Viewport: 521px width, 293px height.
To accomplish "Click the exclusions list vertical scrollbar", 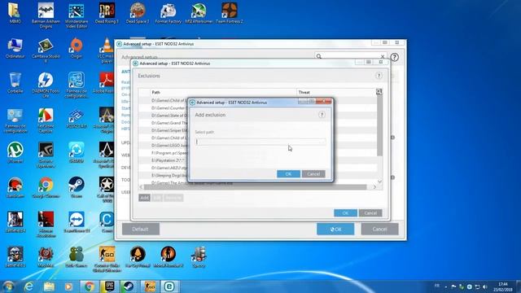I will pyautogui.click(x=379, y=126).
